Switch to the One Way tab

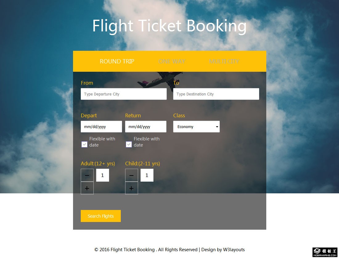click(x=172, y=61)
